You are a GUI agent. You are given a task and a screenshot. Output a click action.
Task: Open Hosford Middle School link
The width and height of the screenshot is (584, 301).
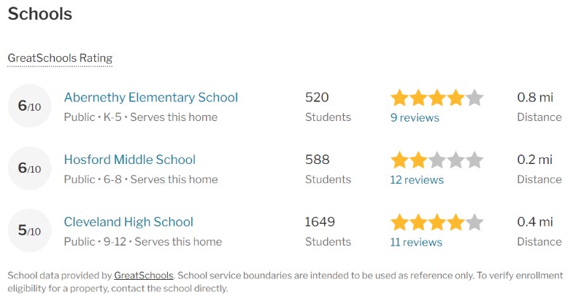point(130,160)
